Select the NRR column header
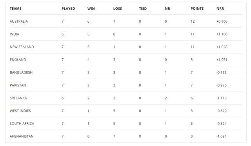The image size is (251, 146). (220, 9)
